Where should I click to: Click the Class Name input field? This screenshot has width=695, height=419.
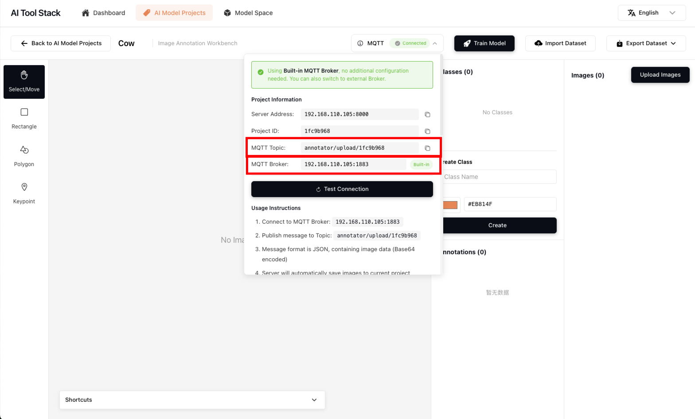pos(499,177)
